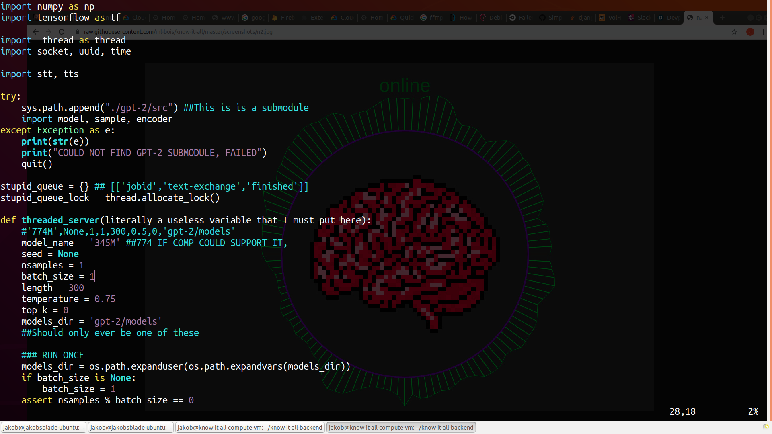The width and height of the screenshot is (772, 434).
Task: Select third know-it-all-compute-vm terminal tab
Action: 250,427
